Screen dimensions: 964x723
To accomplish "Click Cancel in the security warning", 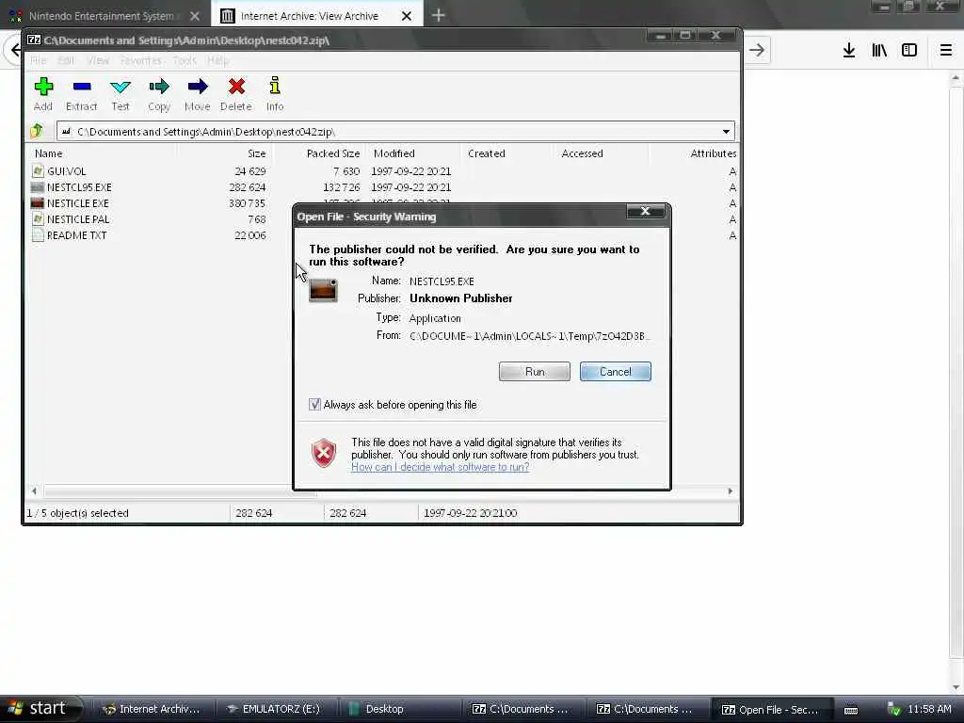I will click(x=615, y=371).
